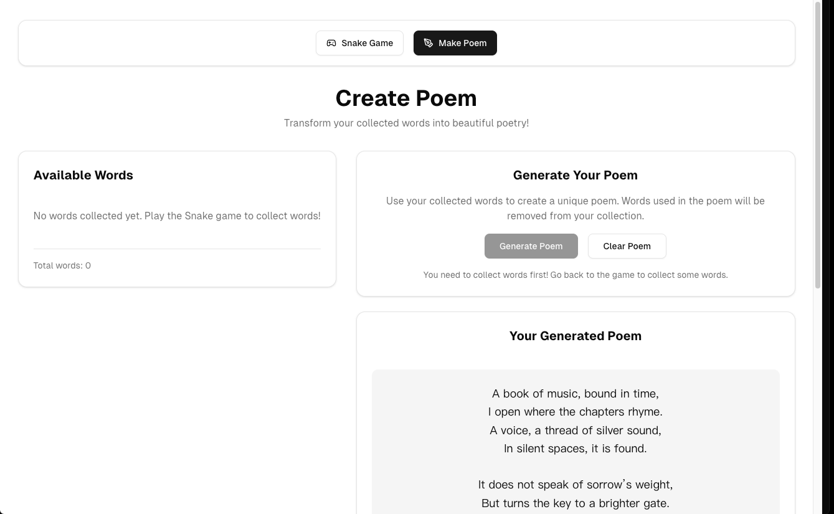
Task: Click poem line 'But turns the key to a brighter gate'
Action: click(x=575, y=503)
